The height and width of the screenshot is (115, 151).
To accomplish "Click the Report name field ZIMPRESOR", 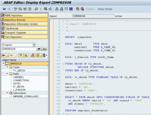I will (93, 16).
